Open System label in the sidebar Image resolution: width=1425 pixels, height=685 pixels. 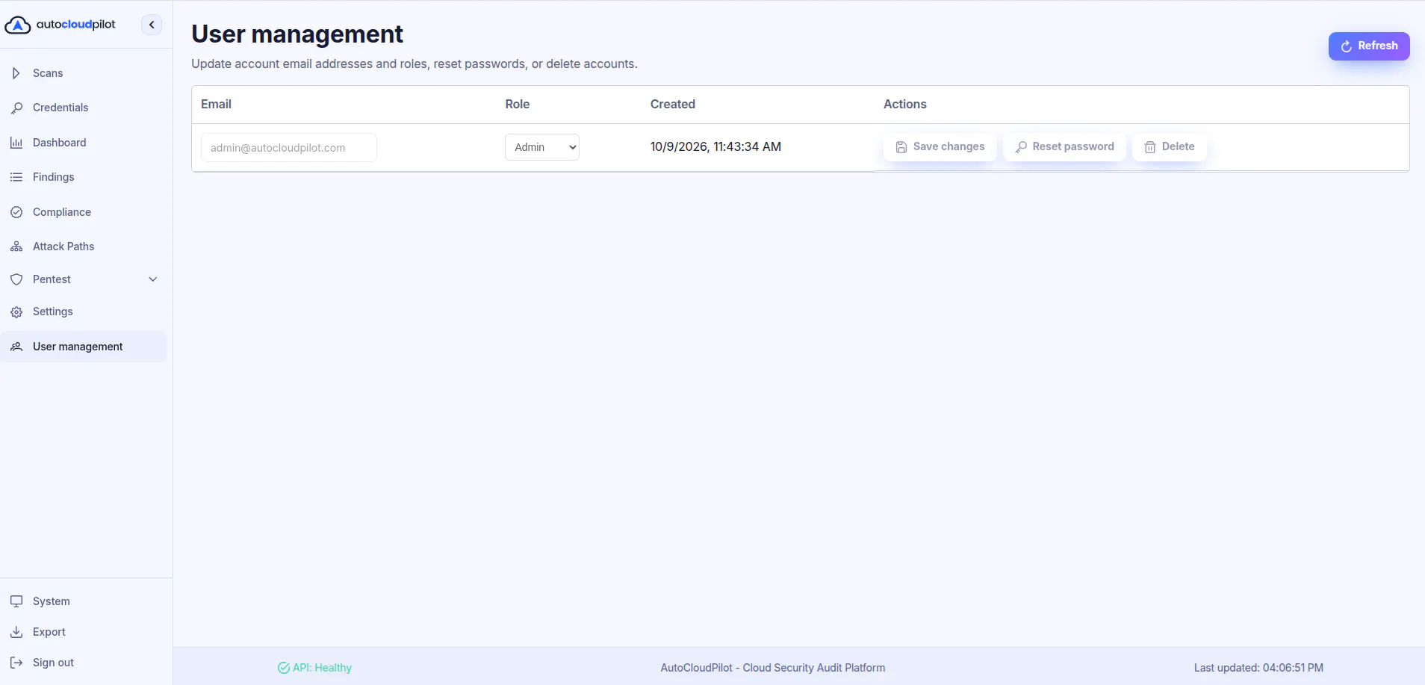[x=52, y=601]
